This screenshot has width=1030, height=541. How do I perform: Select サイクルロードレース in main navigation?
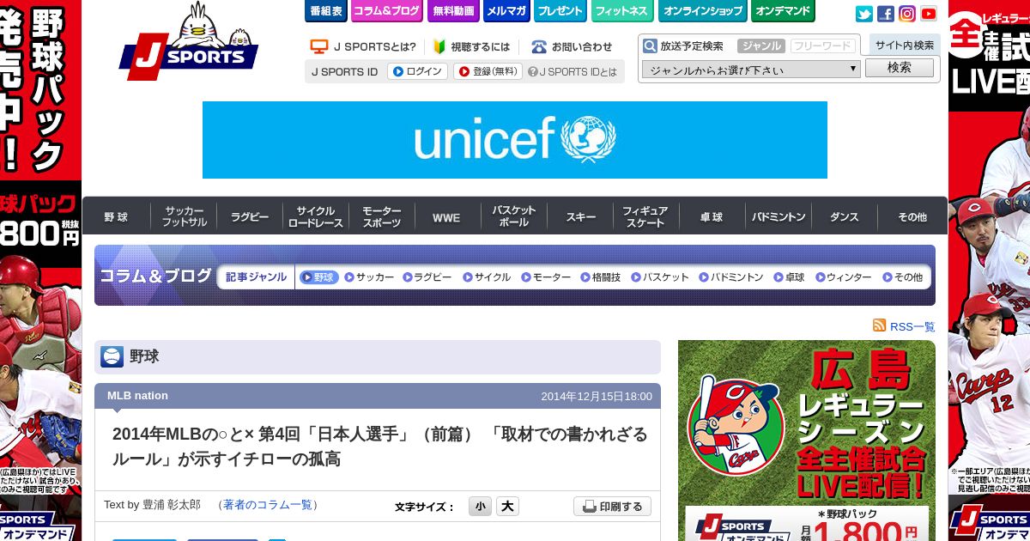click(315, 216)
